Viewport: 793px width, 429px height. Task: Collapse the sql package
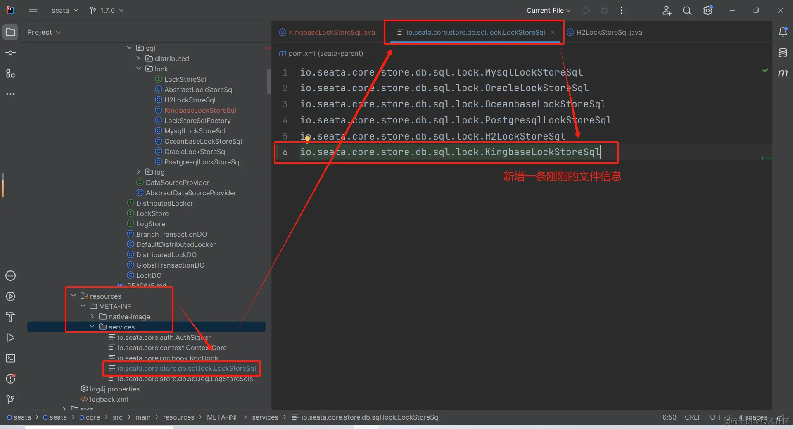[x=129, y=48]
